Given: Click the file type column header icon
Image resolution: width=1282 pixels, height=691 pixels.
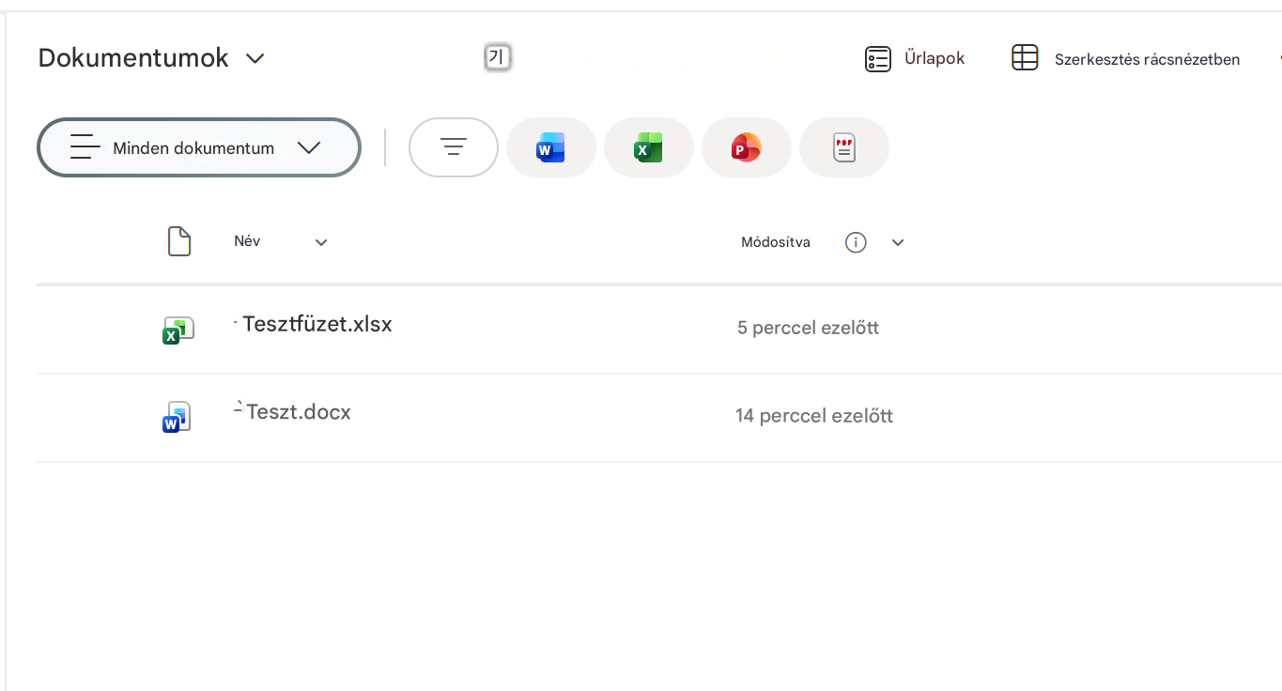Looking at the screenshot, I should 179,241.
